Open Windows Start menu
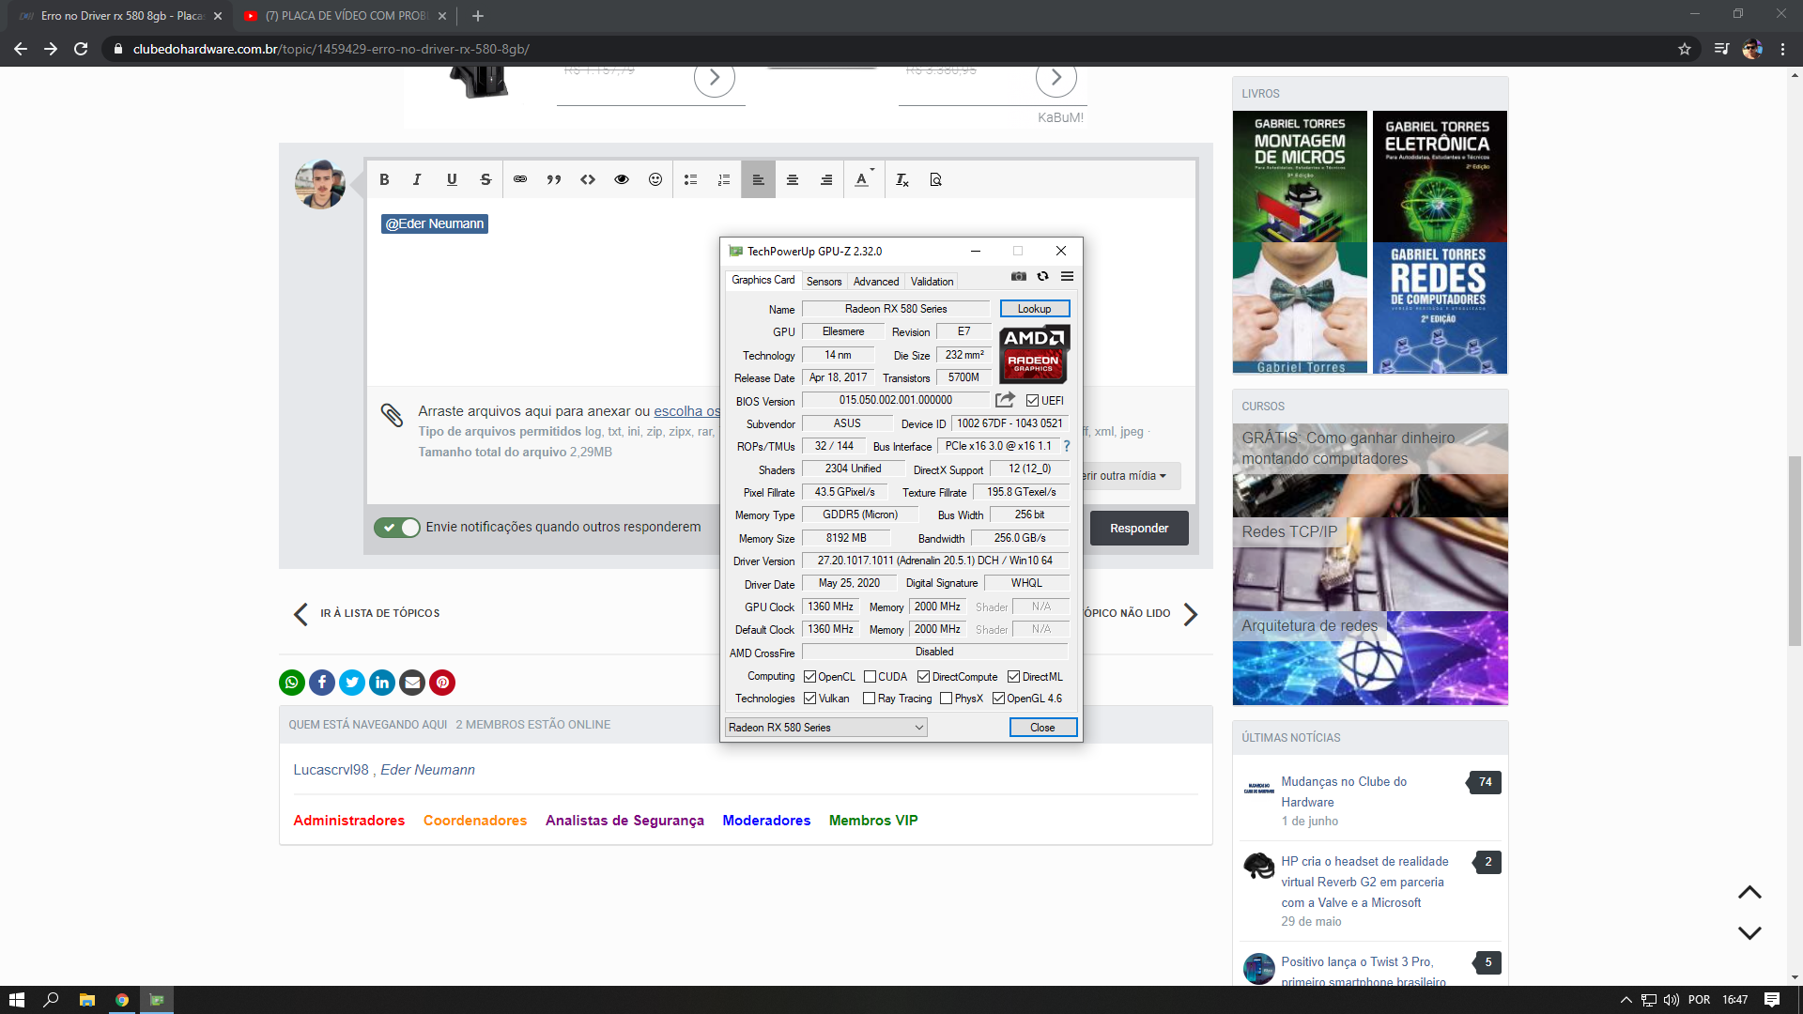Screen dimensions: 1803x1014 [17, 1000]
